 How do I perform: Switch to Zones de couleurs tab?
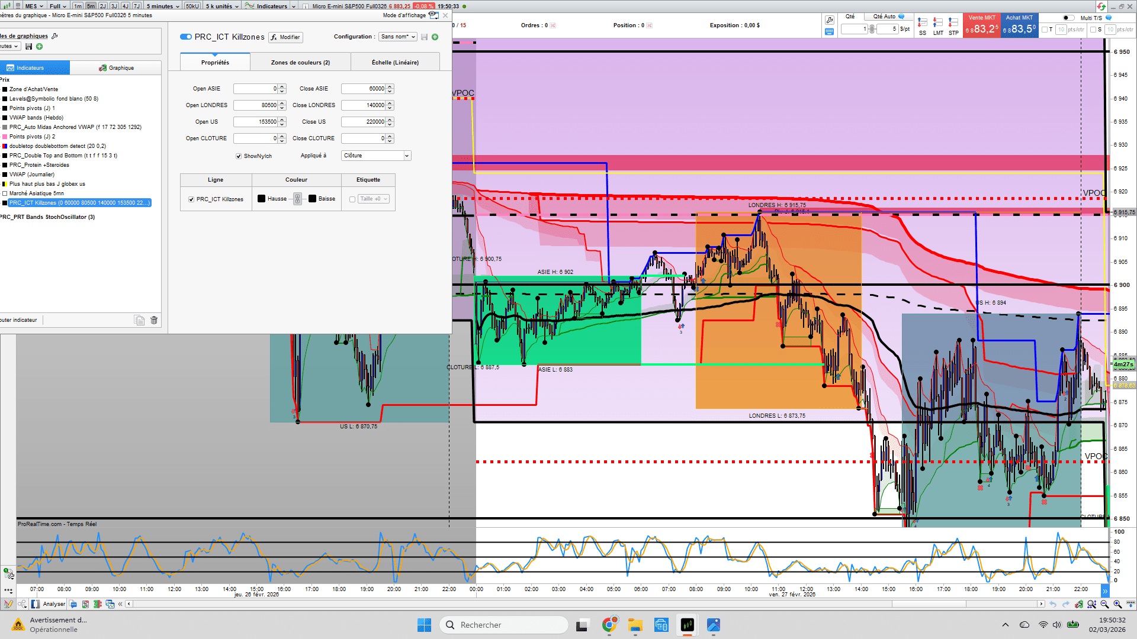click(x=300, y=62)
